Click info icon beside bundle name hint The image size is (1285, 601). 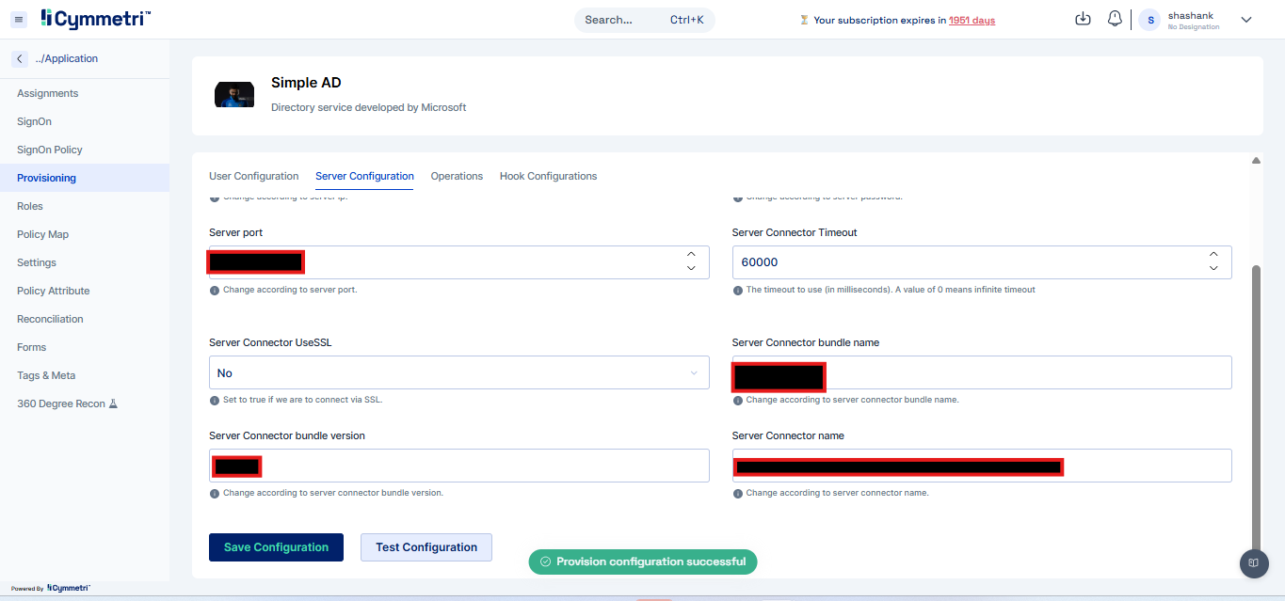(x=737, y=400)
